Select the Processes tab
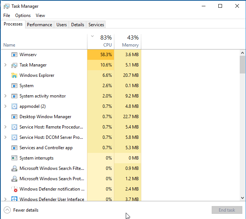Image resolution: width=246 pixels, height=219 pixels. click(x=13, y=24)
